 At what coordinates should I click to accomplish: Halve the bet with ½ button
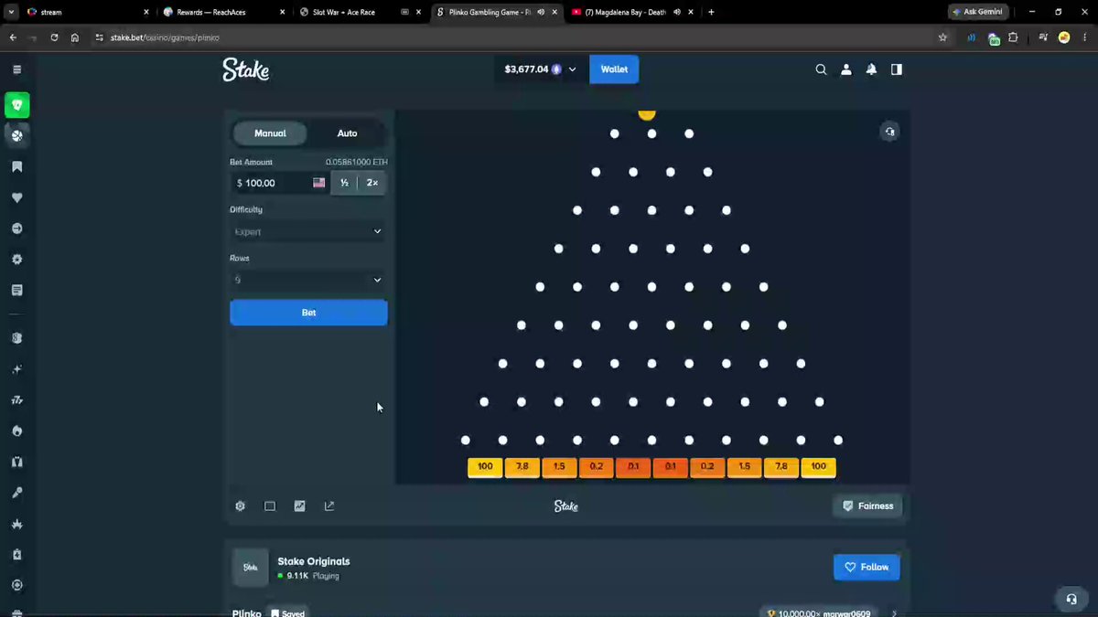coord(344,183)
